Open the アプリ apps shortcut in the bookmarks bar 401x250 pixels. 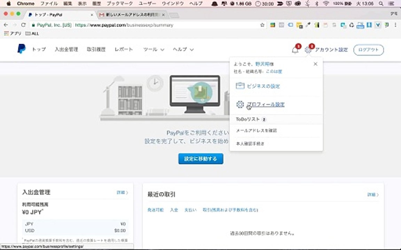pyautogui.click(x=13, y=33)
